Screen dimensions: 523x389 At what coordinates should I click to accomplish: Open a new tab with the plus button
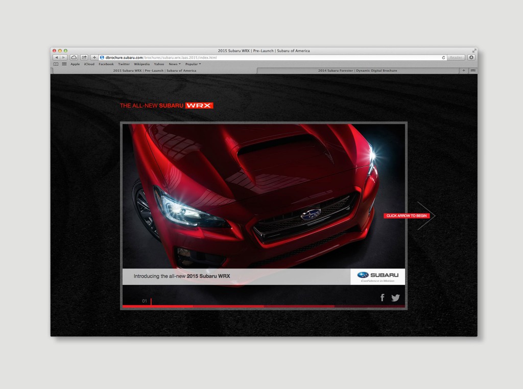coord(464,70)
